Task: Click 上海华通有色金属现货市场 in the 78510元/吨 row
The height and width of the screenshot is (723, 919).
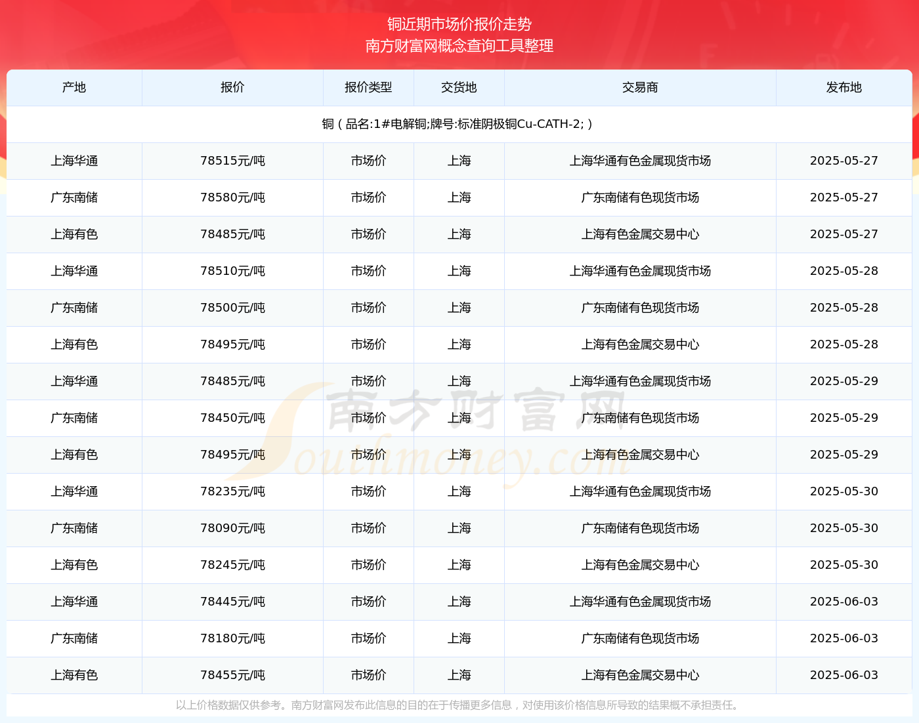Action: tap(640, 271)
